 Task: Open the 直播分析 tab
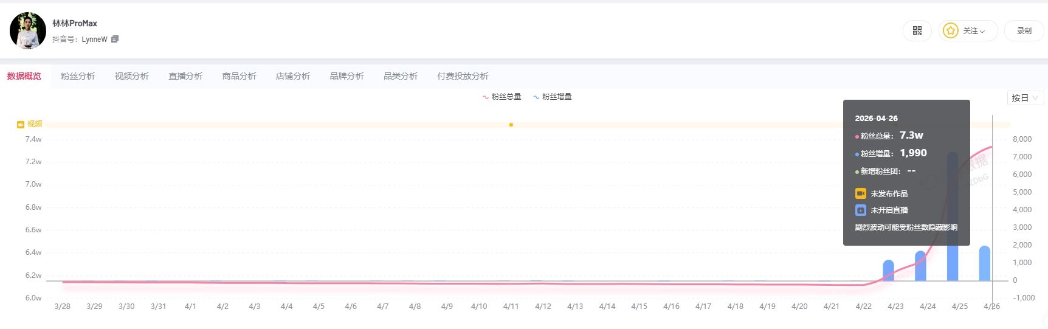(x=185, y=76)
